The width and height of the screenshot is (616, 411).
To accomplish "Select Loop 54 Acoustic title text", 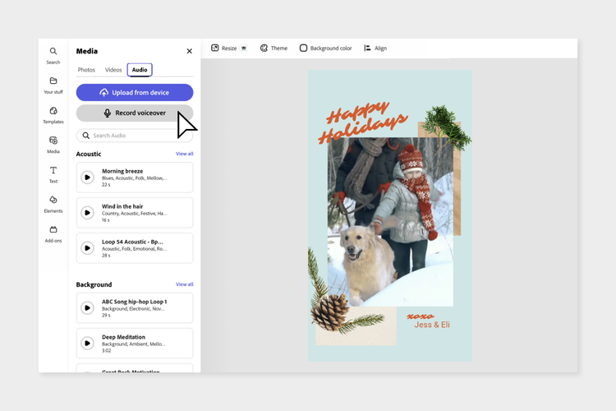I will (132, 242).
